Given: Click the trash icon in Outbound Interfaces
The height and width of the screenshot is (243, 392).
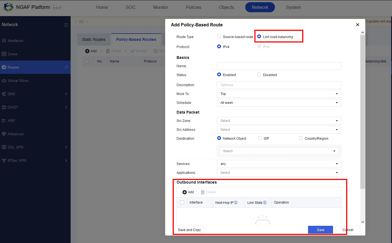Looking at the screenshot, I should (x=203, y=192).
